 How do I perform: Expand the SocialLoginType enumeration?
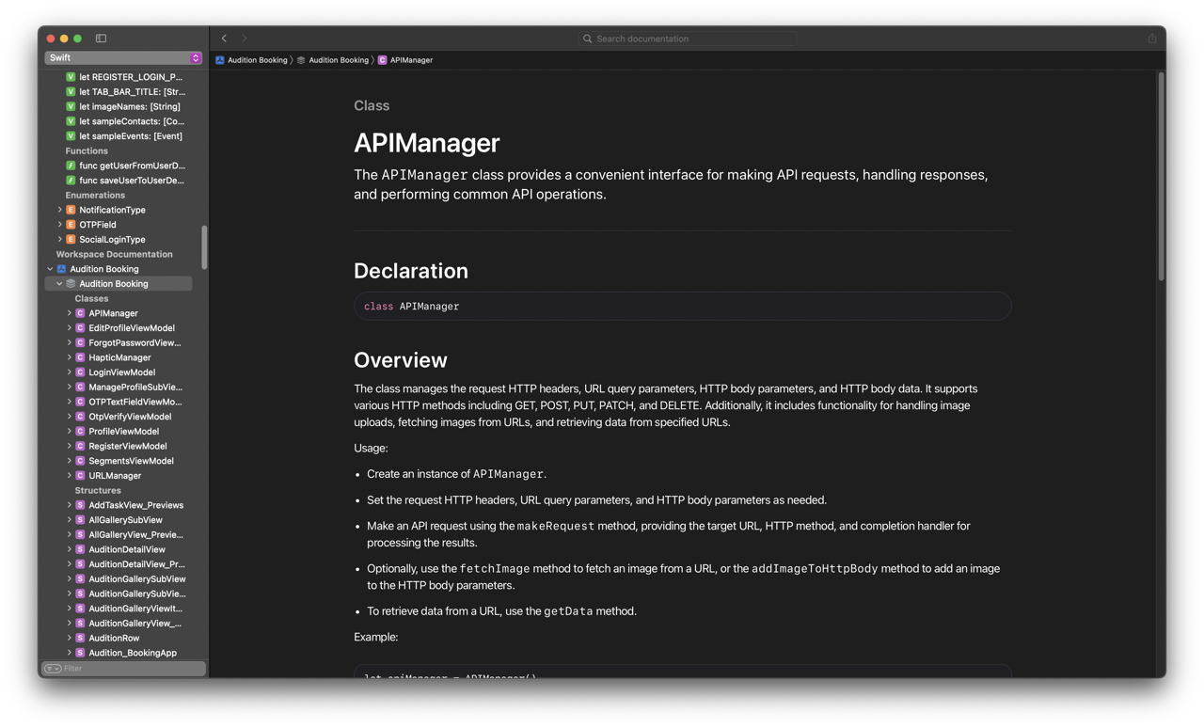(59, 240)
